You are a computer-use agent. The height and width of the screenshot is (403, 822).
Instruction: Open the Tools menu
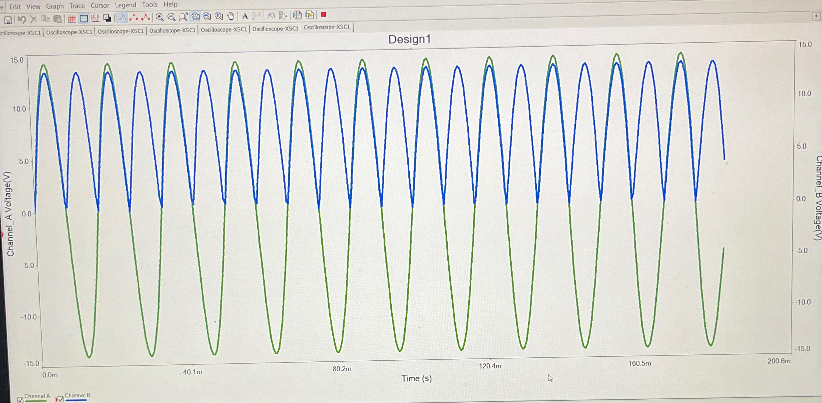(149, 4)
